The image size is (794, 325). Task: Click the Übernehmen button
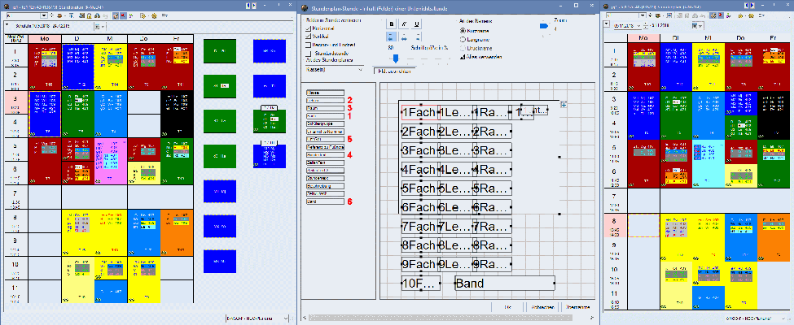point(577,307)
